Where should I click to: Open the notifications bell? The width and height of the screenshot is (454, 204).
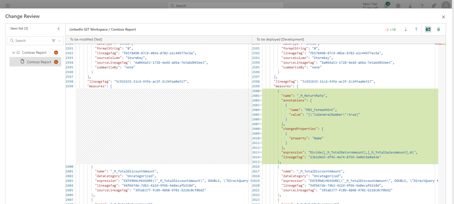tap(386, 5)
